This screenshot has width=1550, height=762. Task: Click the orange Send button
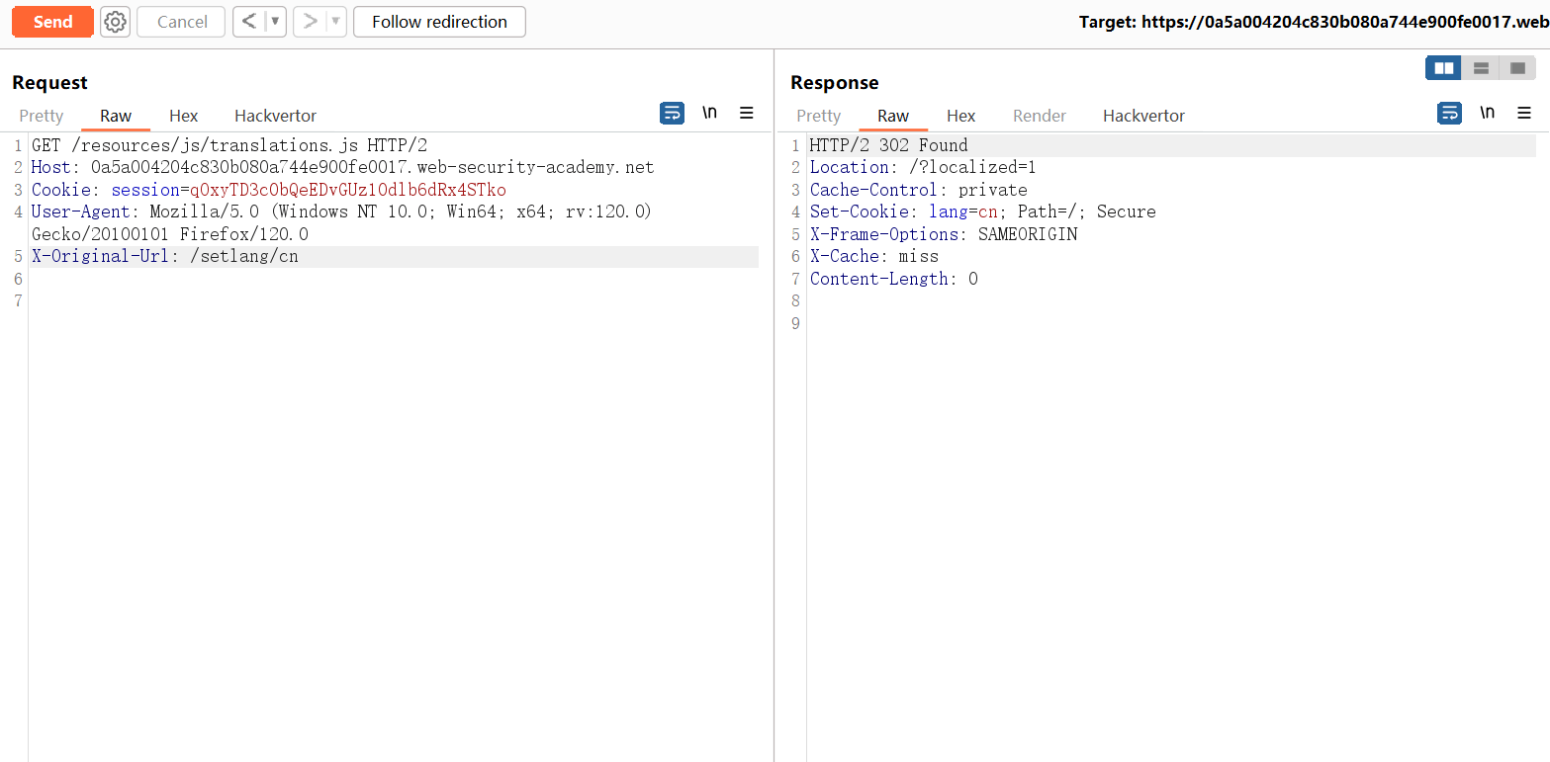[x=52, y=22]
